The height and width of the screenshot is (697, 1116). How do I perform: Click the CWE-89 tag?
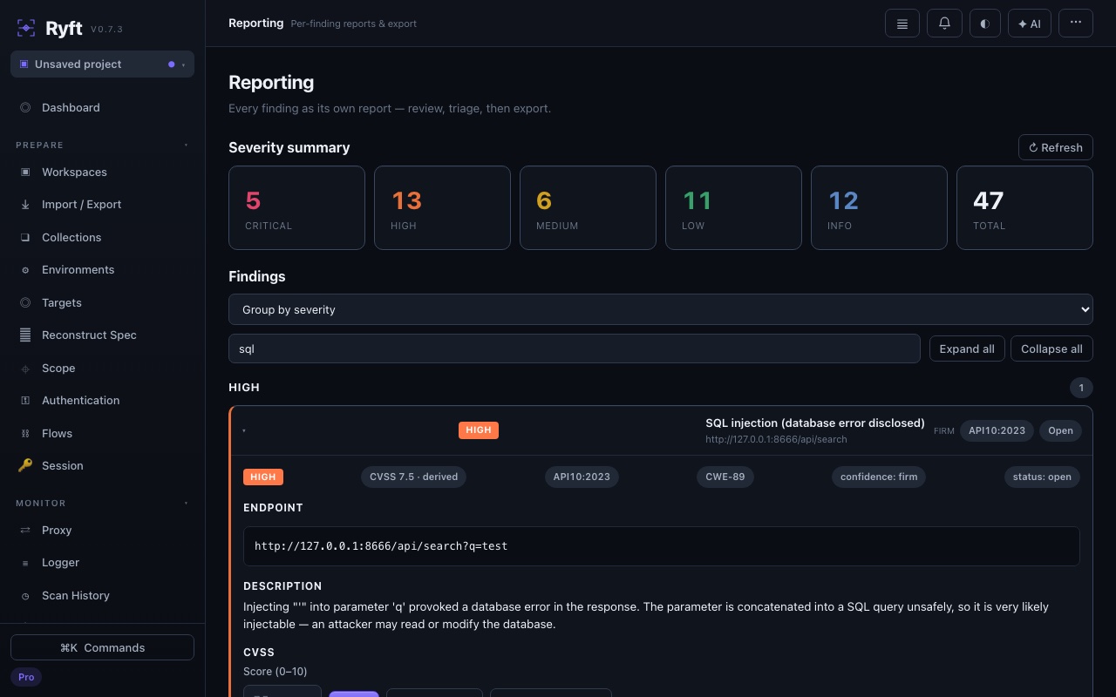click(x=725, y=477)
